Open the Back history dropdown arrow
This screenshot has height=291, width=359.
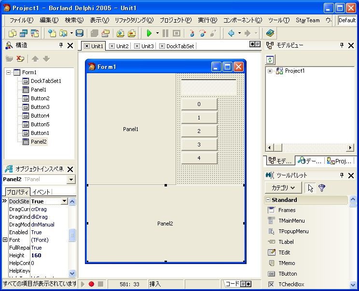pos(239,33)
